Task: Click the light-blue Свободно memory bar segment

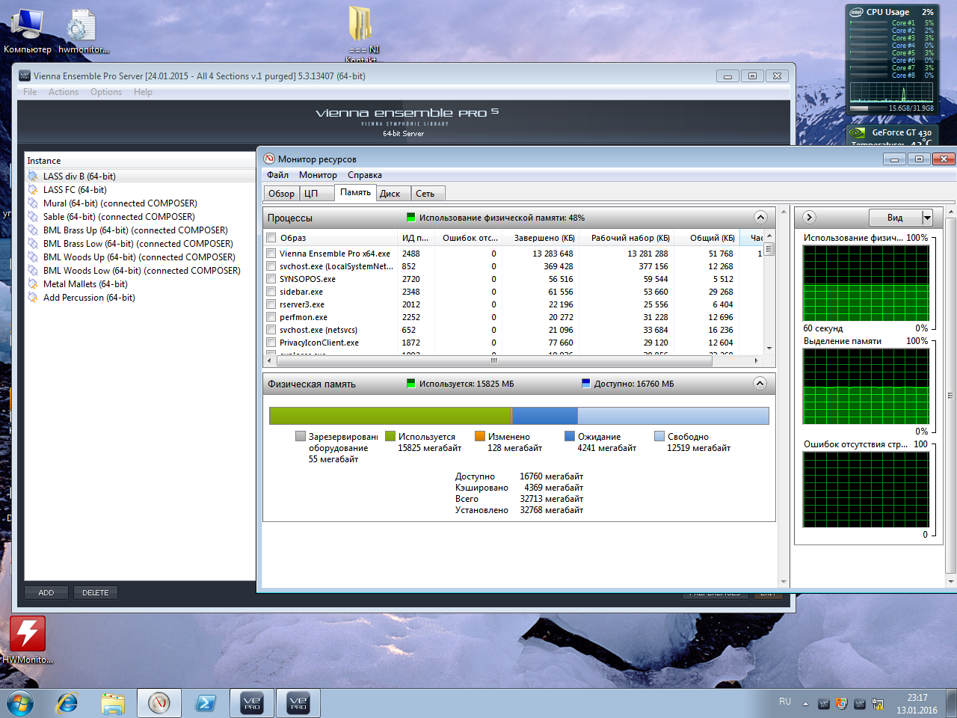Action: 673,416
